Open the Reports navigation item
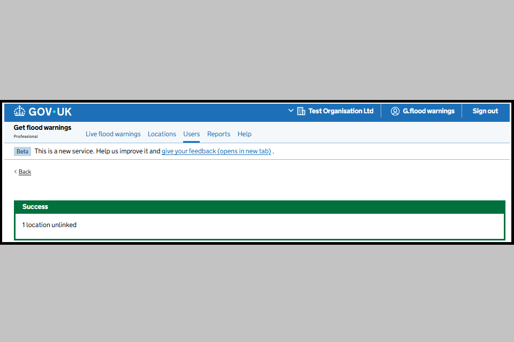 [x=218, y=134]
